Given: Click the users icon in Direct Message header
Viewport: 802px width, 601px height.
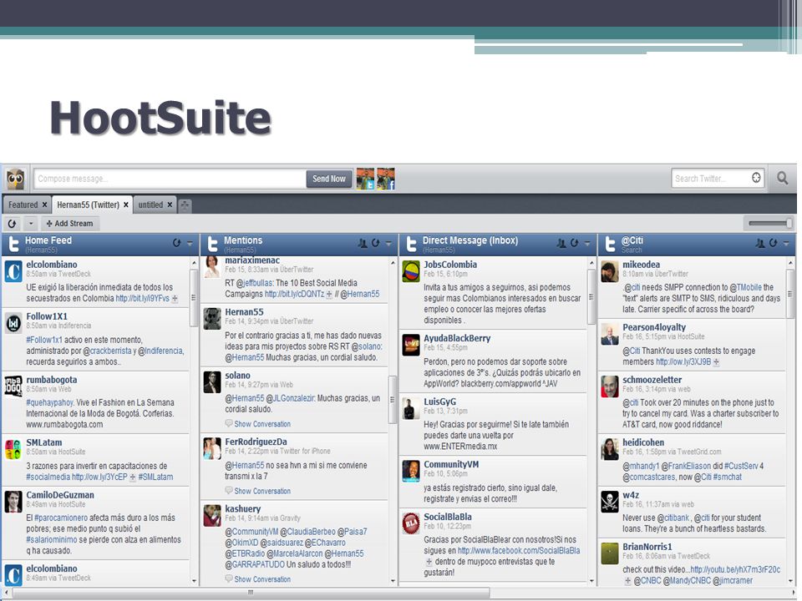Looking at the screenshot, I should (x=561, y=243).
